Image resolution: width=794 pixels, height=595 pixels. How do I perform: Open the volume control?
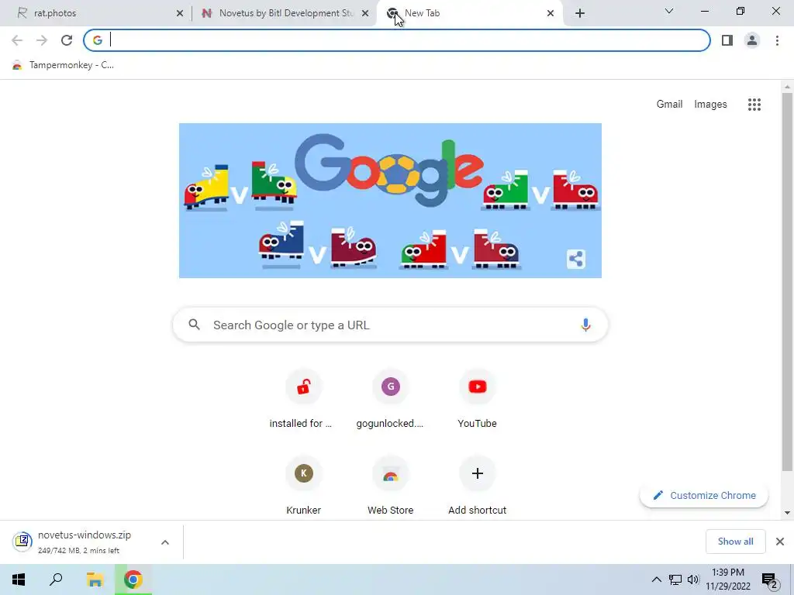tap(693, 580)
